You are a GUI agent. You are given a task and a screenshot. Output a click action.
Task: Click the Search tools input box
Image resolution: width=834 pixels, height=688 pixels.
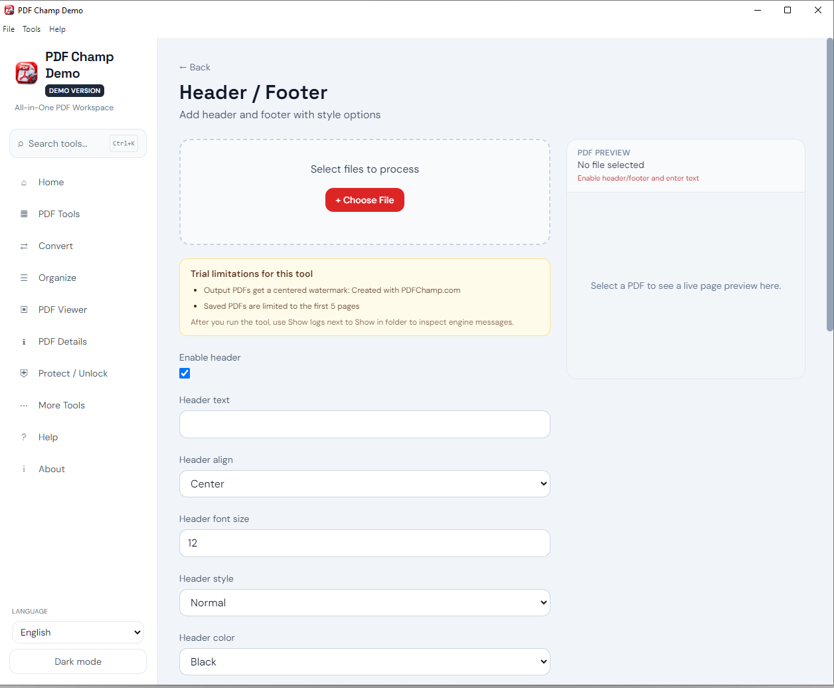point(78,143)
